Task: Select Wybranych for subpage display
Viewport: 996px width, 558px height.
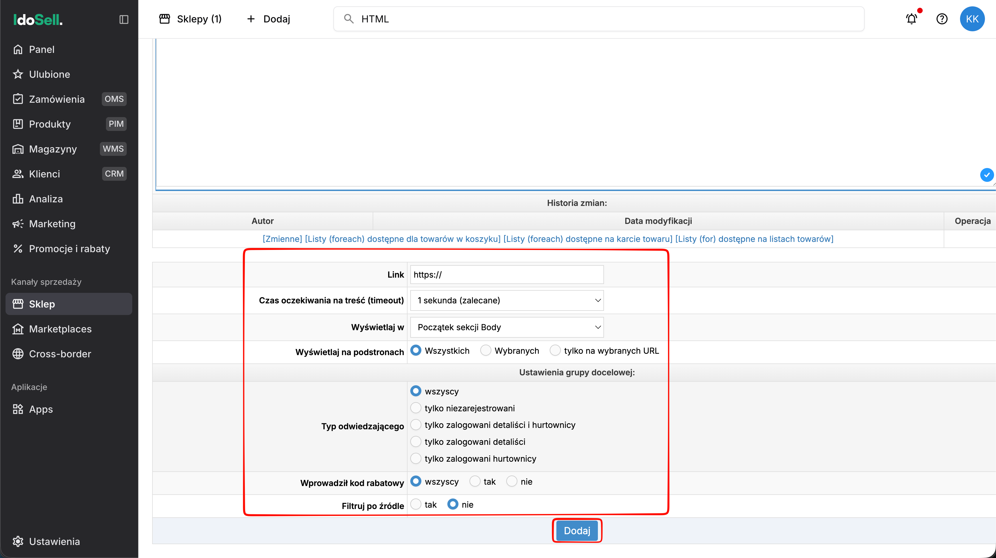Action: 486,350
